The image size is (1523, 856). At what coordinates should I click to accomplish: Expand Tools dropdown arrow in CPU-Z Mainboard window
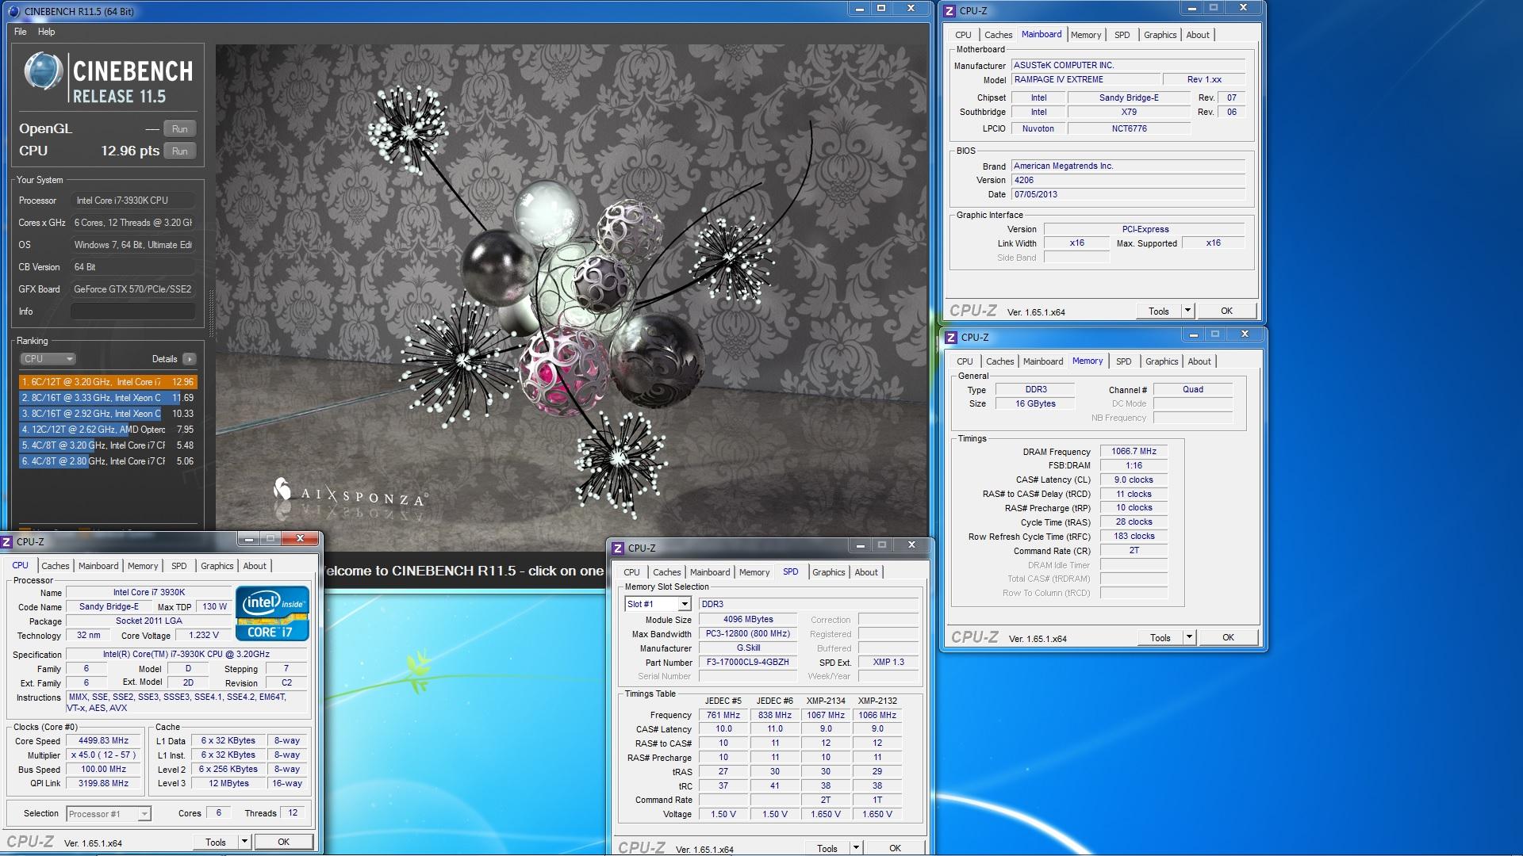pyautogui.click(x=1187, y=311)
